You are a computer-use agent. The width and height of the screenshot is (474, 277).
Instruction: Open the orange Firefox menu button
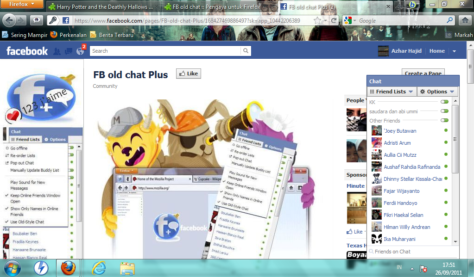click(22, 4)
